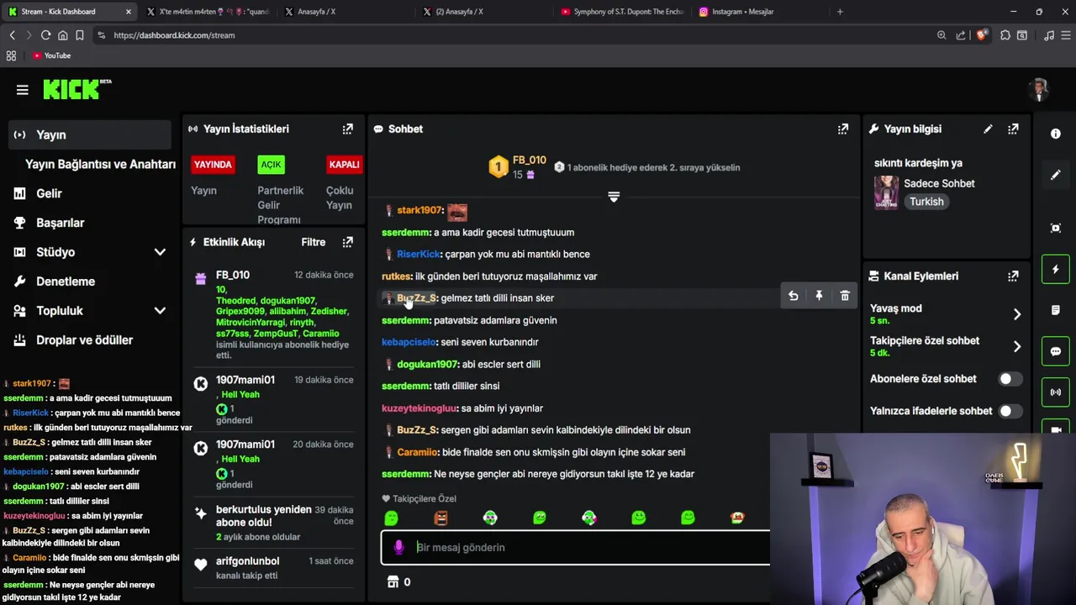This screenshot has width=1076, height=605.
Task: Toggle Yalnızca ifadelerle sohbet switch
Action: coord(1010,411)
